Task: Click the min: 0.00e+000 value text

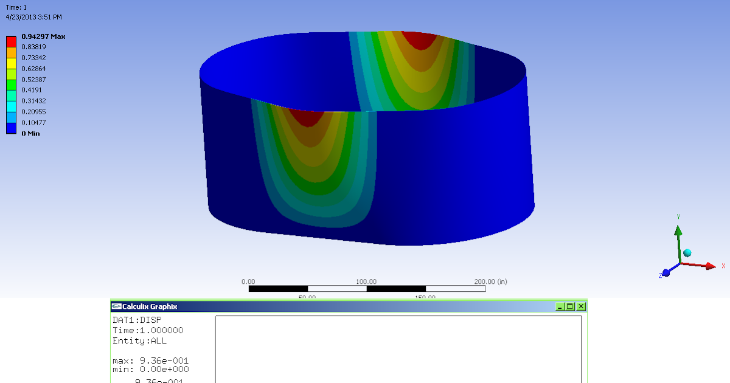Action: (152, 368)
